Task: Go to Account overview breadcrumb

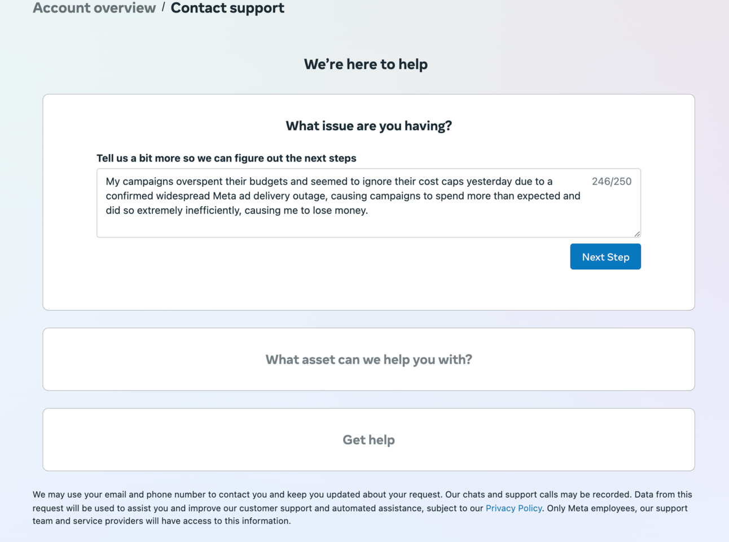Action: click(x=94, y=8)
